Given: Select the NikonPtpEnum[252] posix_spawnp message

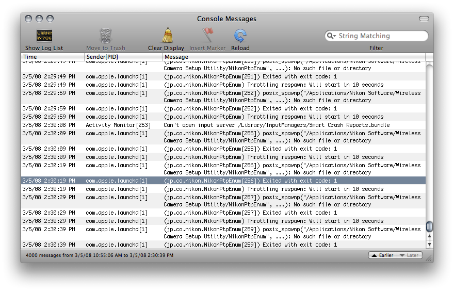Looking at the screenshot, I should (x=292, y=96).
